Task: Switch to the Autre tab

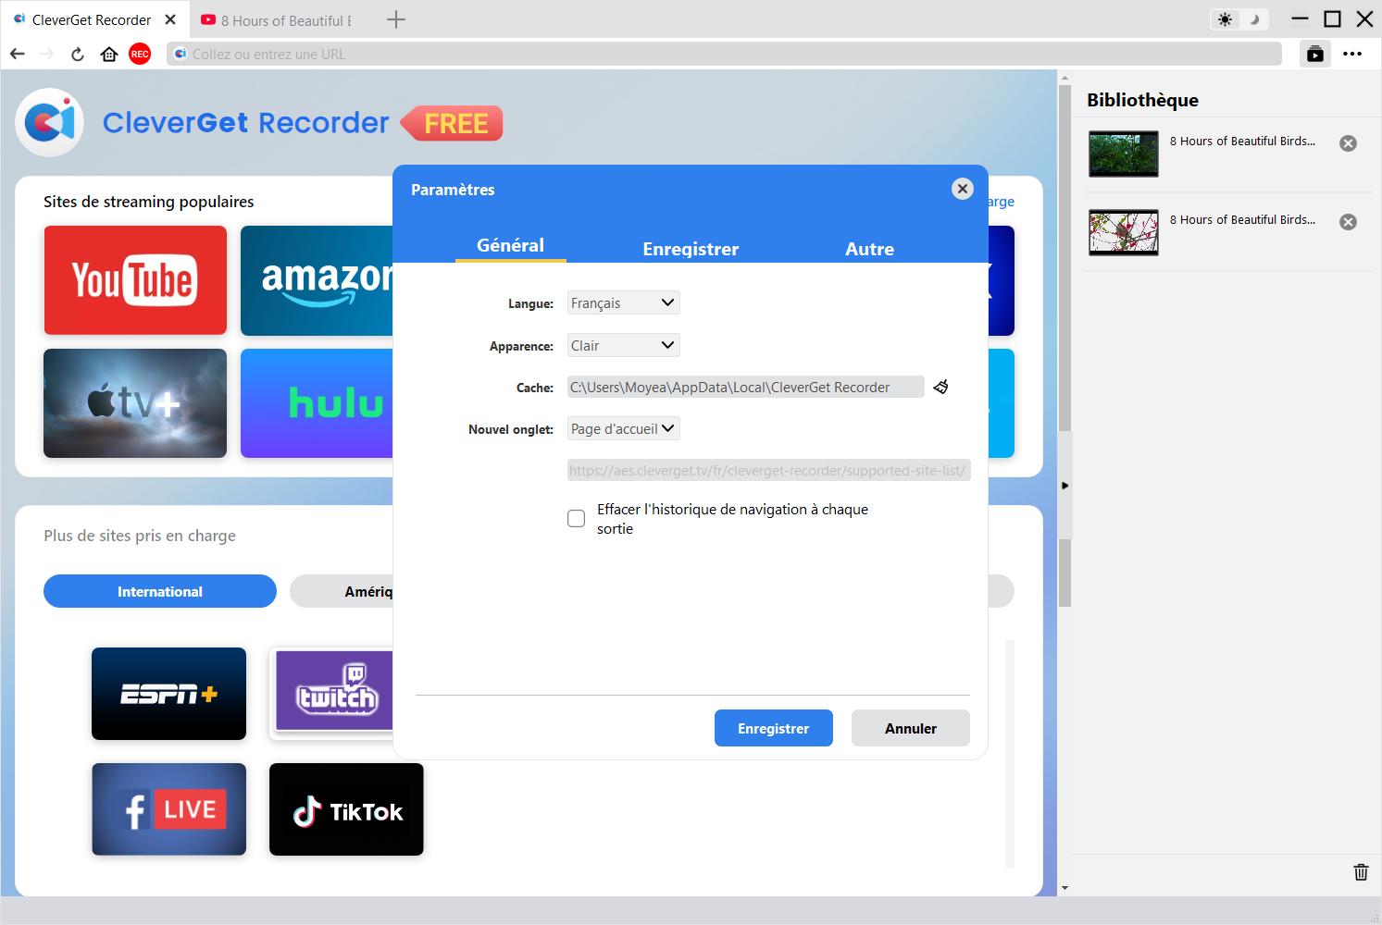Action: [x=869, y=248]
